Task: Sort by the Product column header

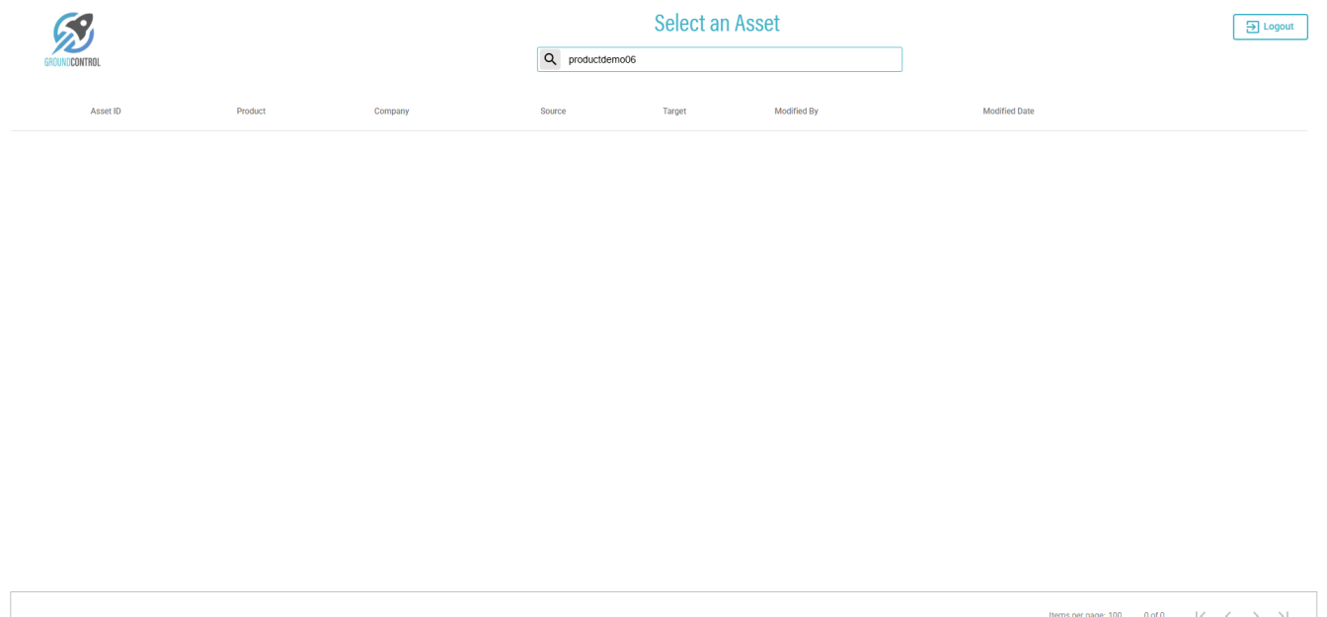Action: (x=251, y=112)
